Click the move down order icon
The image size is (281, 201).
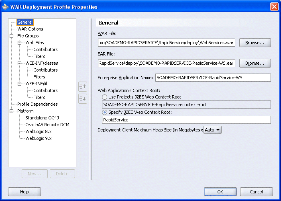pyautogui.click(x=83, y=98)
